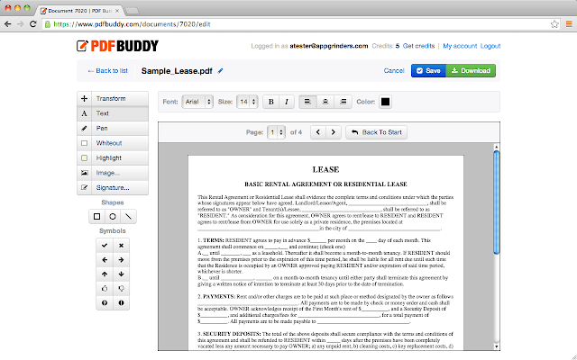Select the square shape
This screenshot has width=577, height=360.
point(97,216)
